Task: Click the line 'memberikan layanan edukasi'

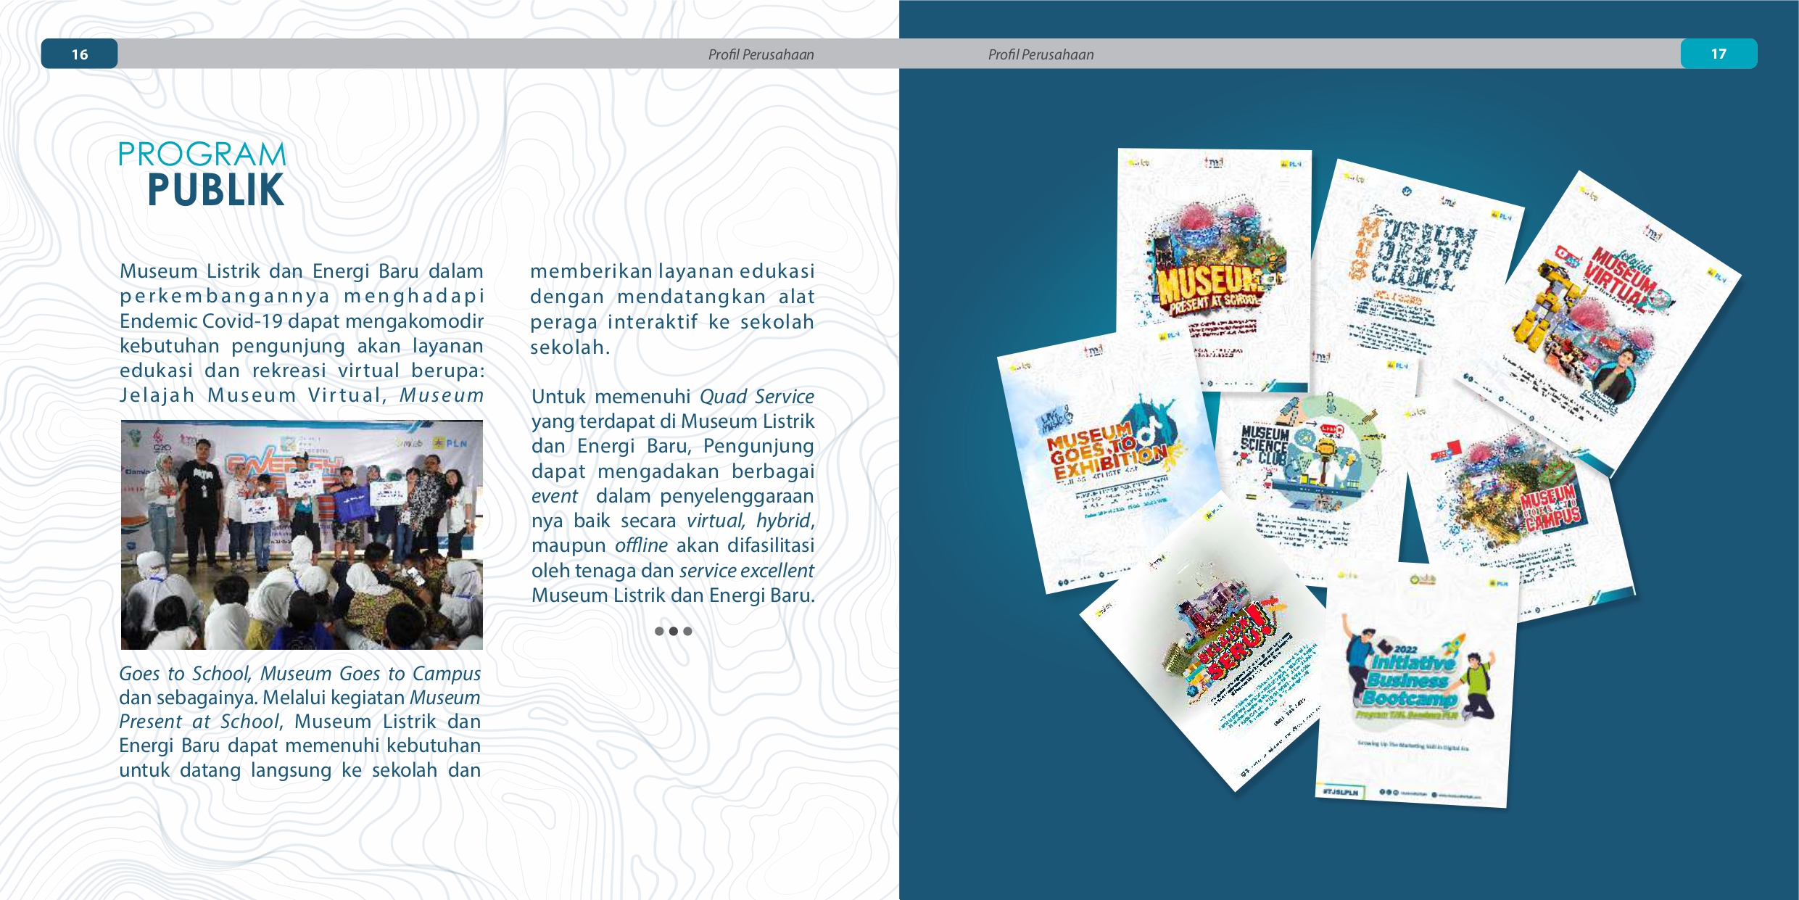Action: [672, 271]
